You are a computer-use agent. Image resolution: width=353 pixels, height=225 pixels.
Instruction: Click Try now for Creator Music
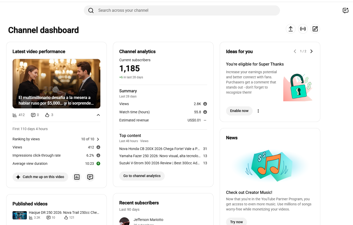(x=237, y=222)
